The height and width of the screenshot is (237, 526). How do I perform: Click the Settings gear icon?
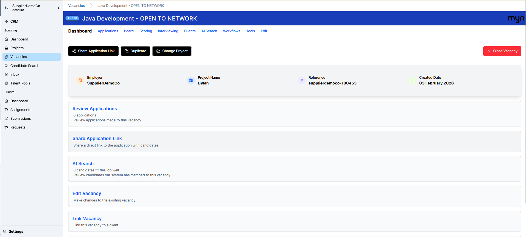[x=5, y=231]
